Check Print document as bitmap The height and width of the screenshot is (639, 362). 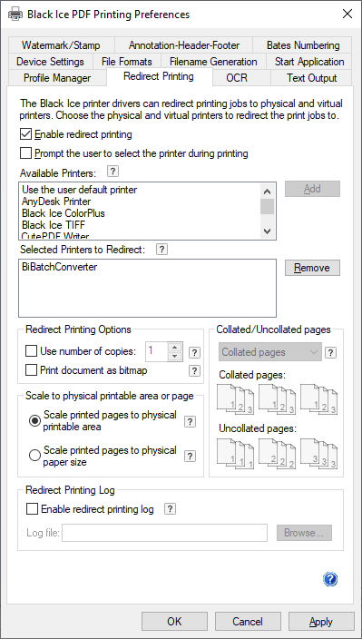click(31, 370)
